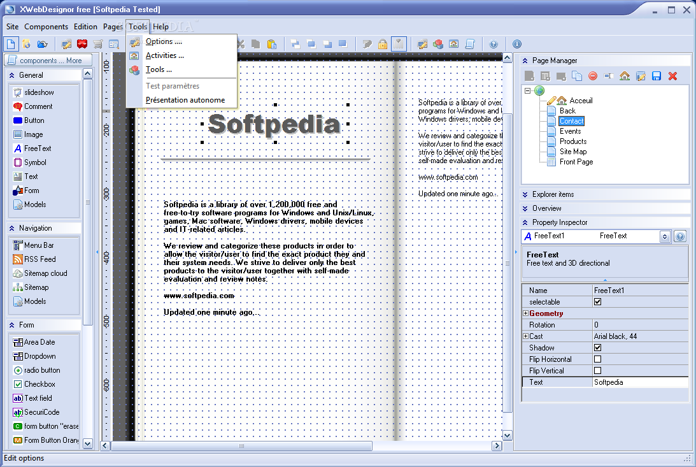
Task: Click the components ... More button
Action: point(49,61)
